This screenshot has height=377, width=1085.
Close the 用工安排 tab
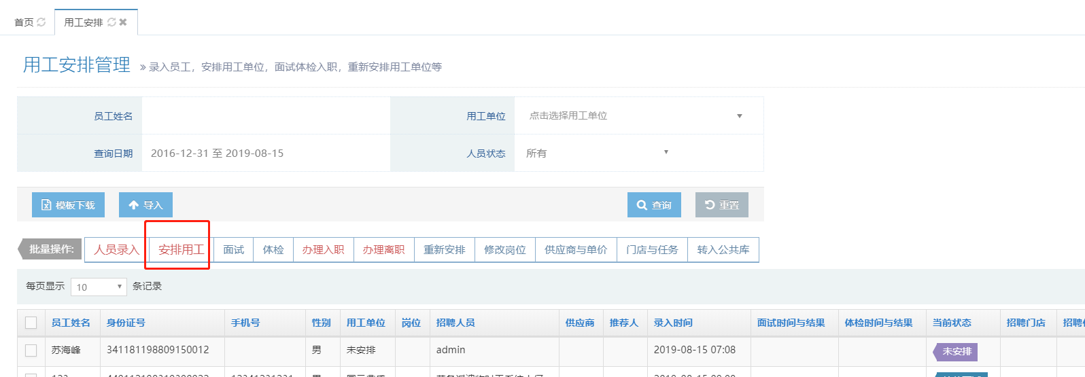tap(123, 22)
